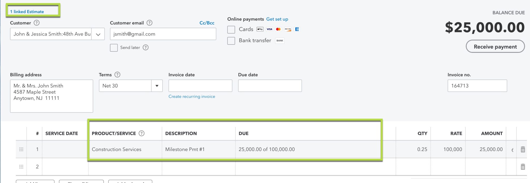
Task: Open the Product/Service column help icon
Action: 141,133
